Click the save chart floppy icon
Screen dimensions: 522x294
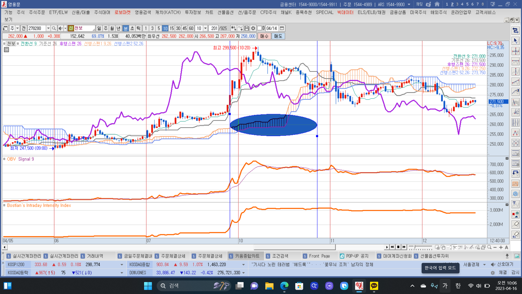click(247, 28)
